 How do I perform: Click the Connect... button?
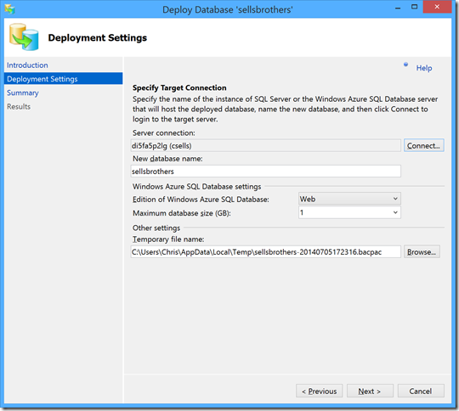(423, 145)
